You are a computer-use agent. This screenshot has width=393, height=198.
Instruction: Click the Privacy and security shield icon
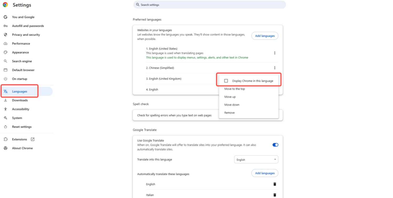coord(5,35)
